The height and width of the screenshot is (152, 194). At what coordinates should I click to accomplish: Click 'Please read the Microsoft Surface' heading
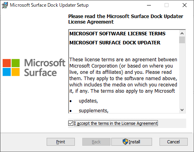click(x=125, y=19)
